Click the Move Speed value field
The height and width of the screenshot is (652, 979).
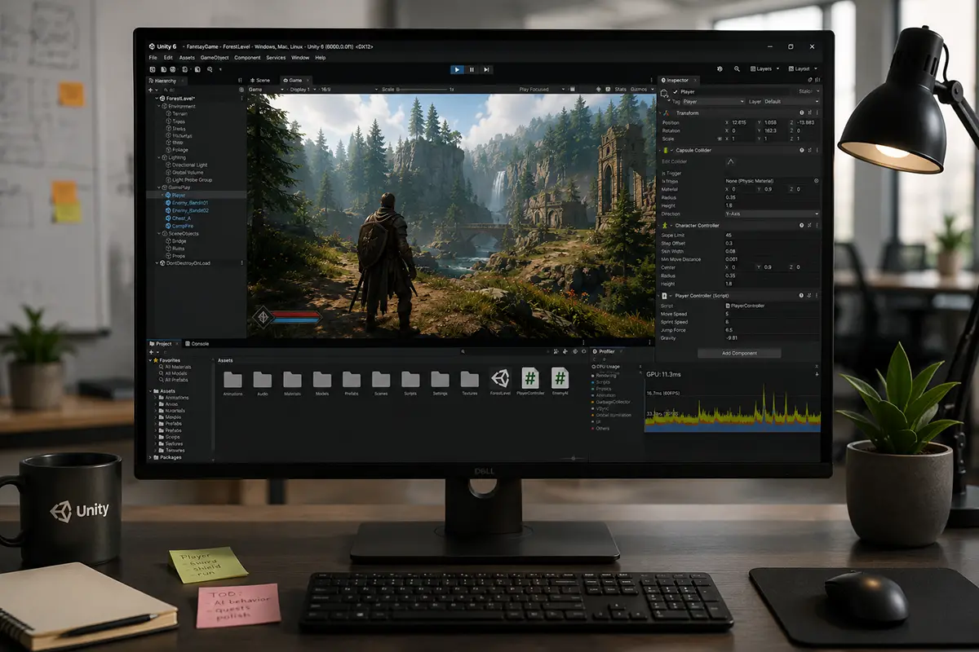coord(772,314)
